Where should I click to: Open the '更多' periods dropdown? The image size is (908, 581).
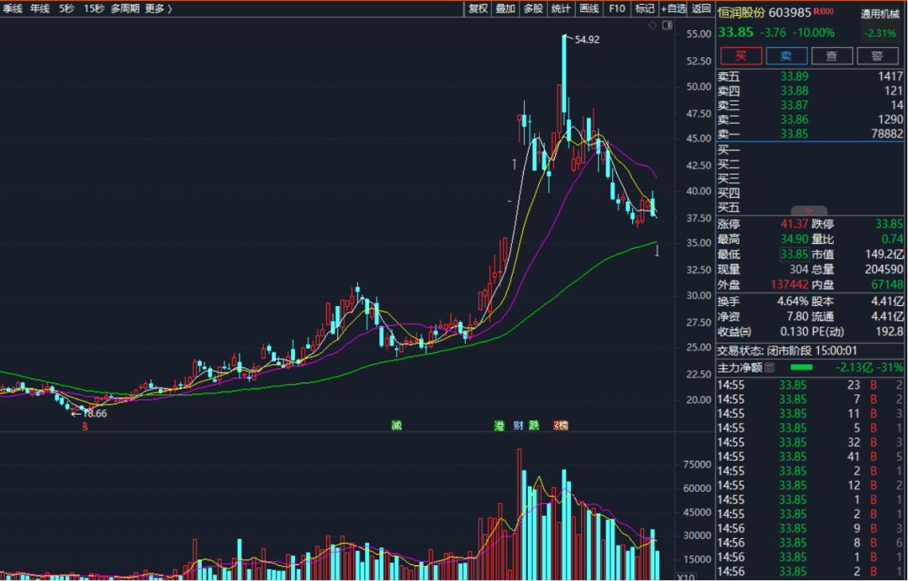click(x=158, y=8)
